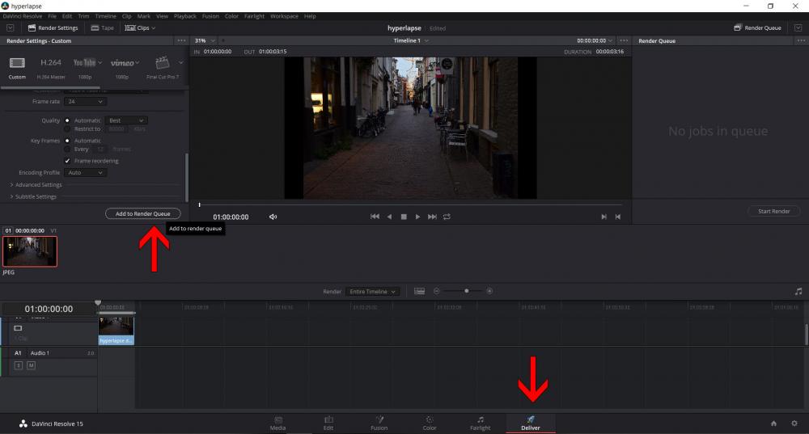The width and height of the screenshot is (809, 434).
Task: Select Restrict to quality radio button
Action: pos(68,129)
